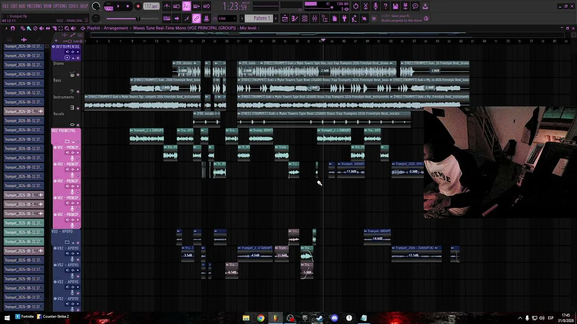
Task: Choose the Select tool in Playlist
Action: pyautogui.click(x=60, y=28)
